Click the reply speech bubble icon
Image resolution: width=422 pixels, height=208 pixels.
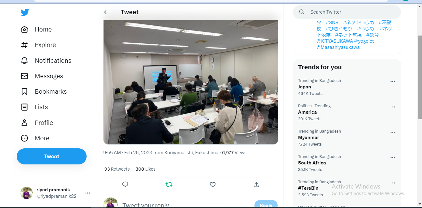pyautogui.click(x=125, y=185)
